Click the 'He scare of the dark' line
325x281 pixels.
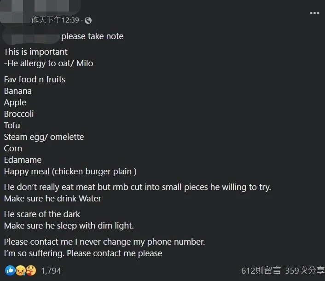[x=42, y=214]
